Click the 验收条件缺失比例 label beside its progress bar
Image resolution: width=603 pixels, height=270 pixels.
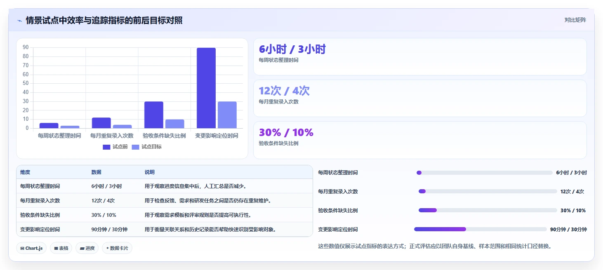(338, 210)
